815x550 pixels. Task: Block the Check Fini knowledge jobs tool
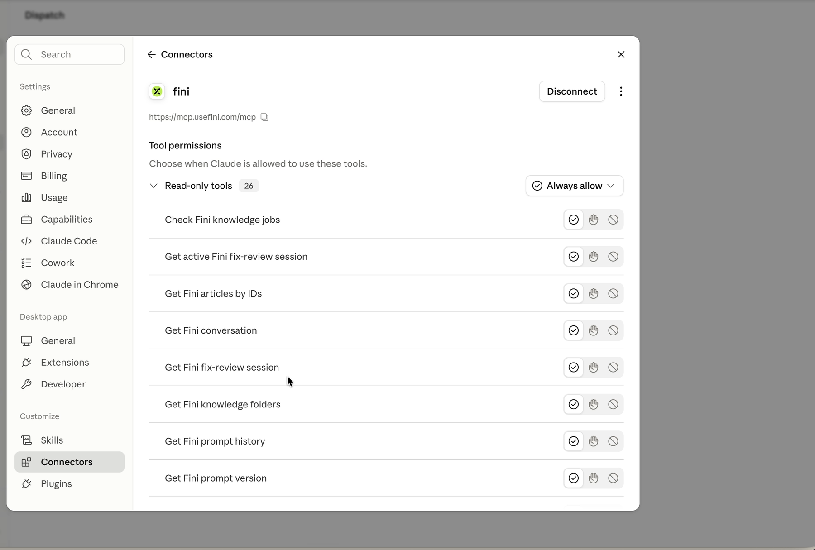click(x=613, y=220)
